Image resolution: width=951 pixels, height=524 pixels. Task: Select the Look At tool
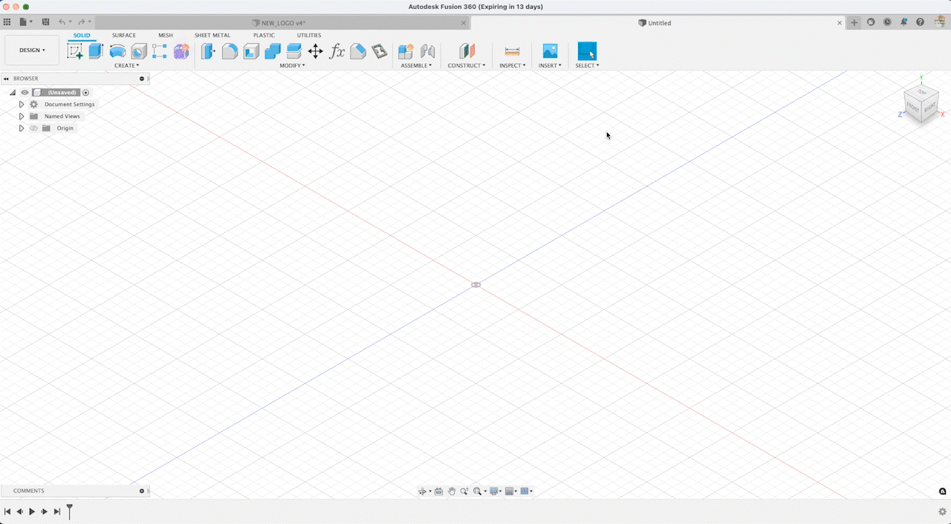pos(439,491)
